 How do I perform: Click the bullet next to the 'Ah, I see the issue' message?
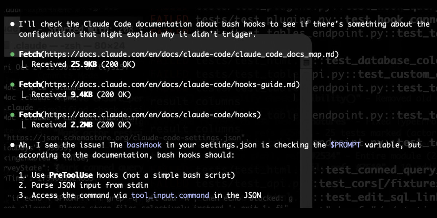(12, 145)
